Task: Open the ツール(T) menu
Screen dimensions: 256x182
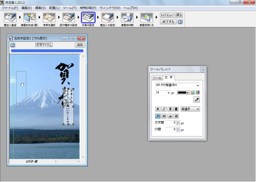Action: (69, 8)
